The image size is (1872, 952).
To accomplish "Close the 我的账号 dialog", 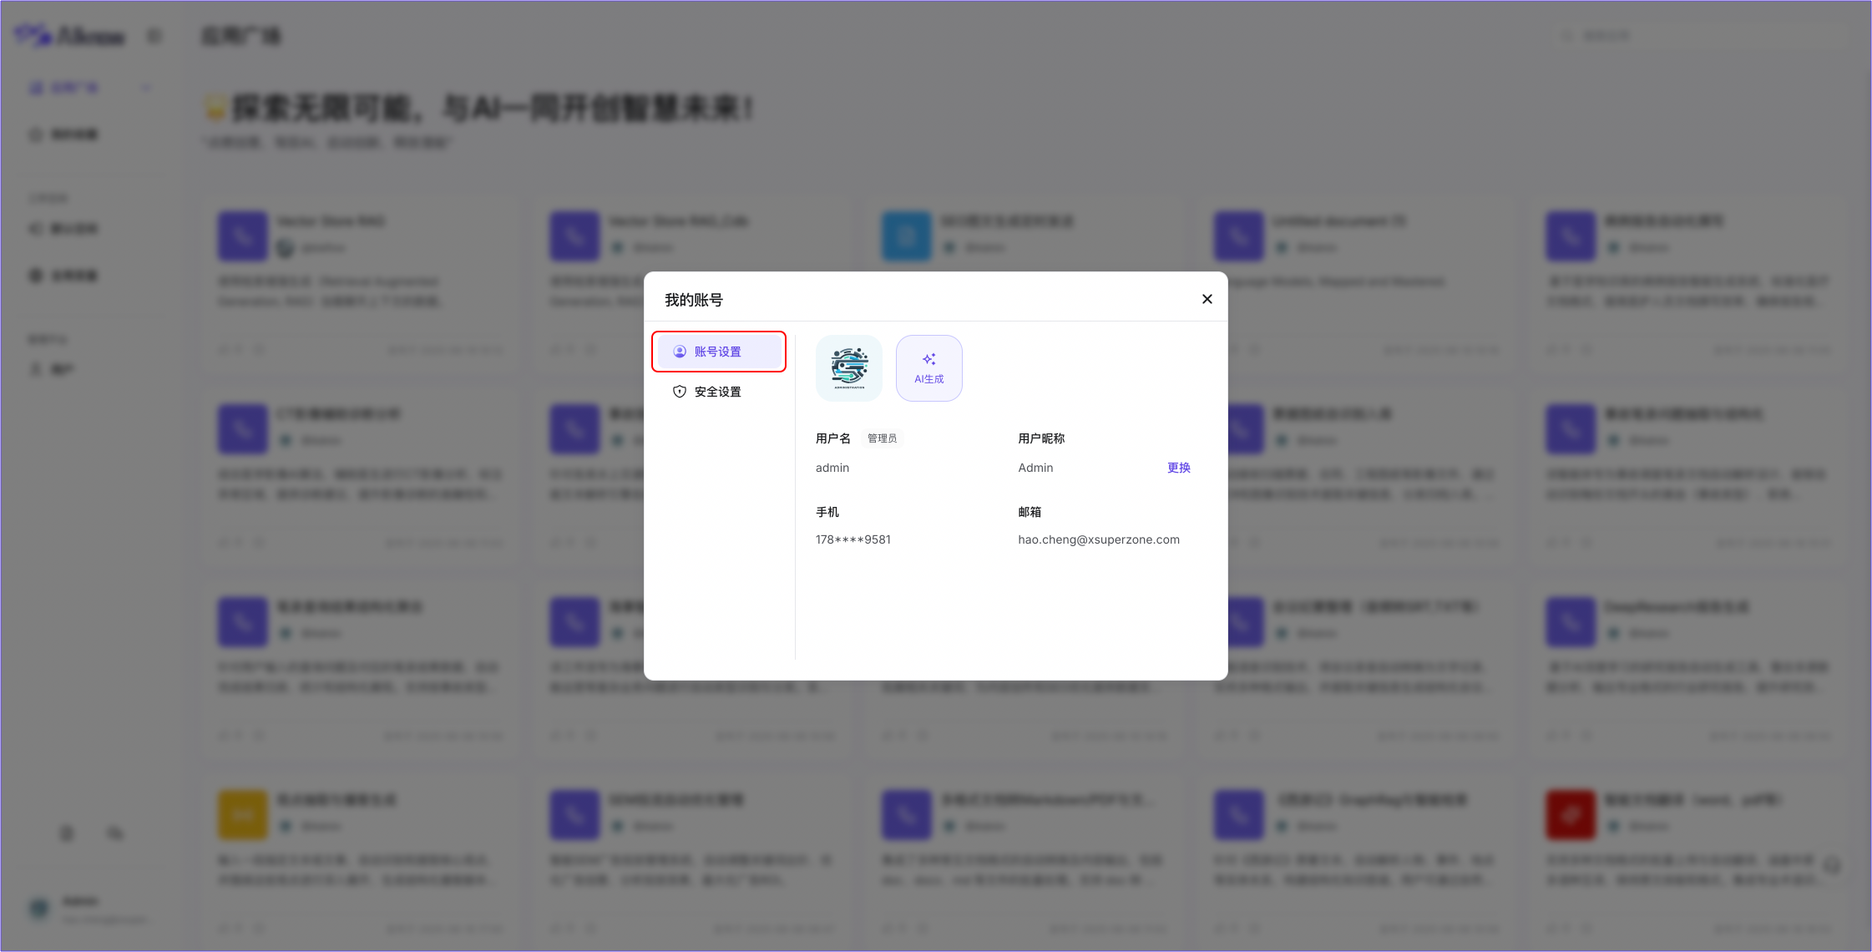I will [x=1206, y=298].
